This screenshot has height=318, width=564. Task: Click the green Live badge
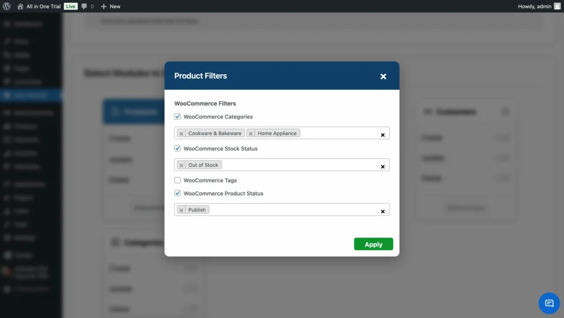pyautogui.click(x=70, y=6)
